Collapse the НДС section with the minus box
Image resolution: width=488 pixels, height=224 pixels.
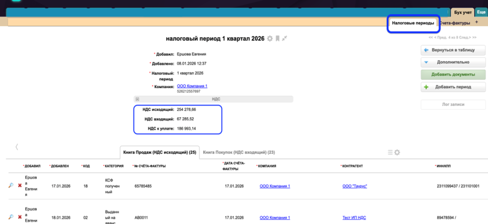(138, 99)
